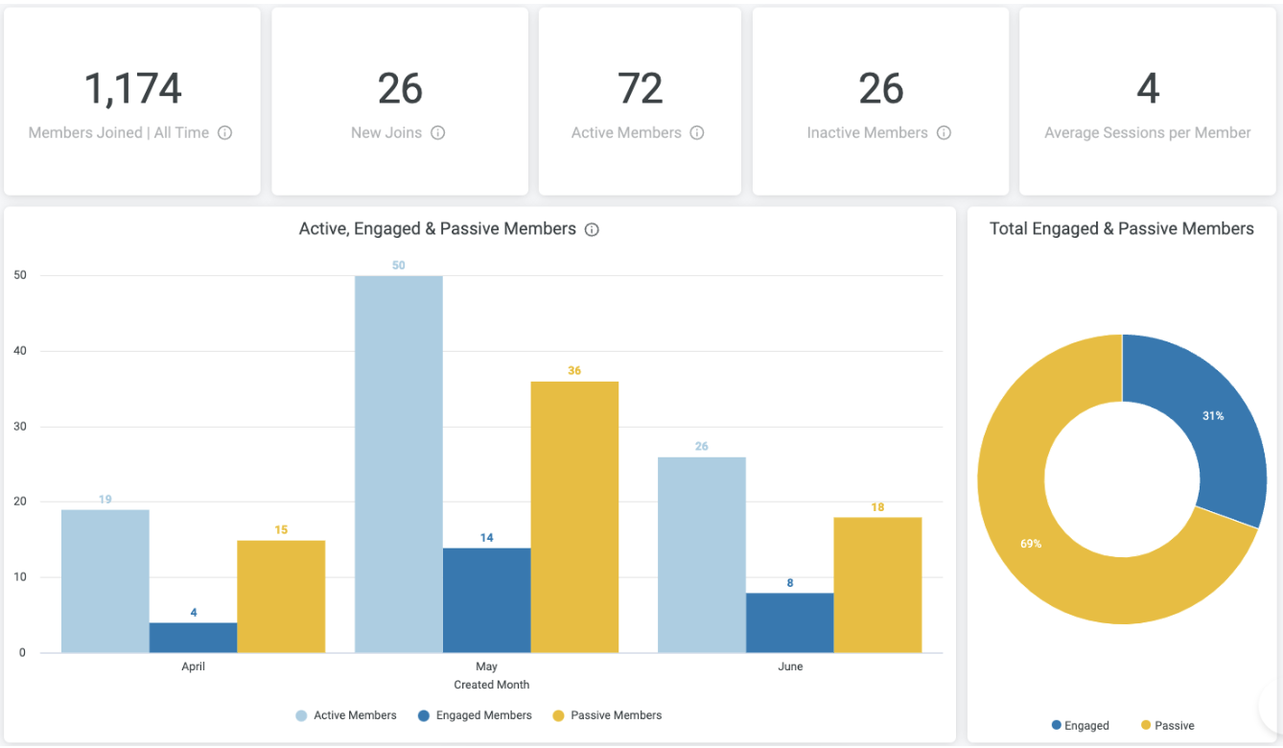Click the Average Sessions per Member label
The width and height of the screenshot is (1283, 748).
pos(1148,133)
